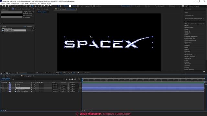
Task: Select the Puppet Pin tool
Action: coord(51,6)
